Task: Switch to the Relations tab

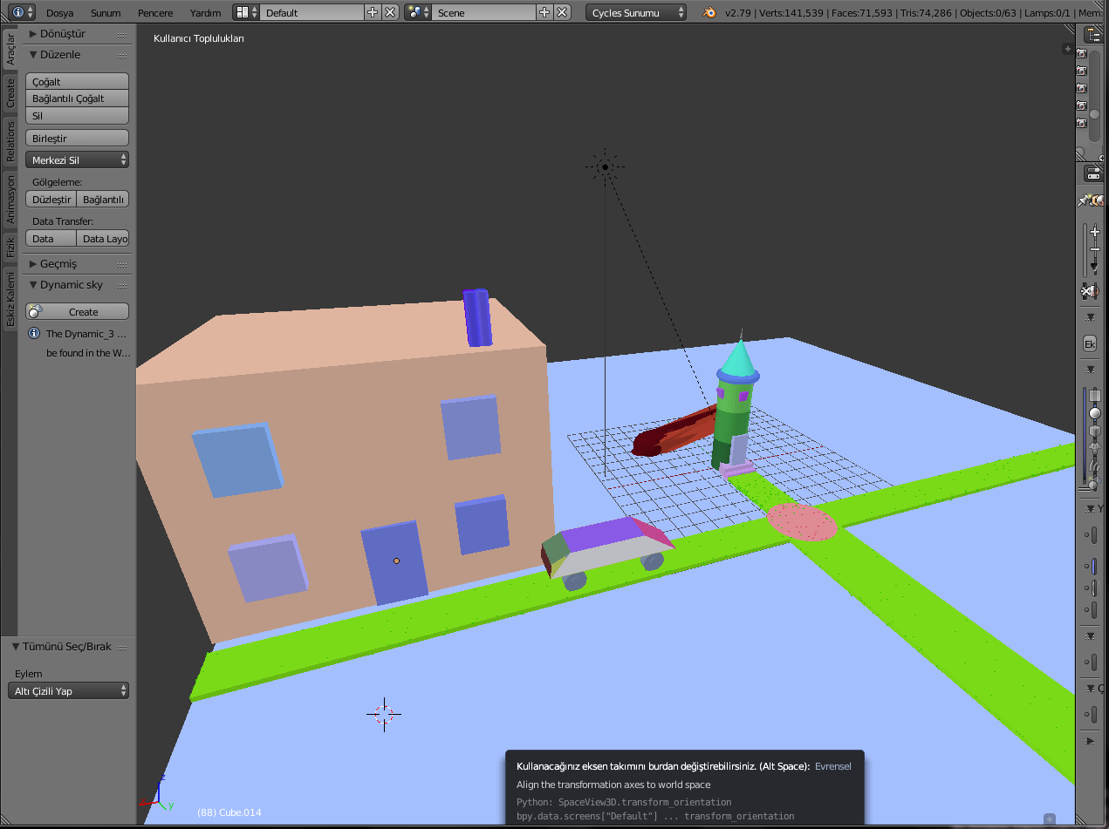Action: (10, 140)
